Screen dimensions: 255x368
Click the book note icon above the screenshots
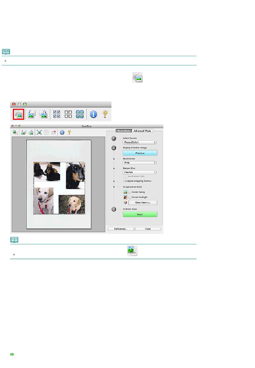tap(6, 51)
